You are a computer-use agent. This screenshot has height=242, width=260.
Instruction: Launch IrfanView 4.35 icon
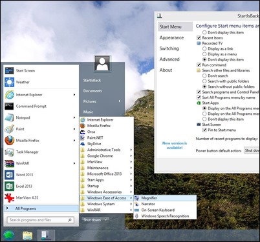9,197
